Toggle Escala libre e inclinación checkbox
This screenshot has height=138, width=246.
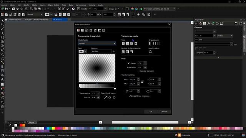130,96
